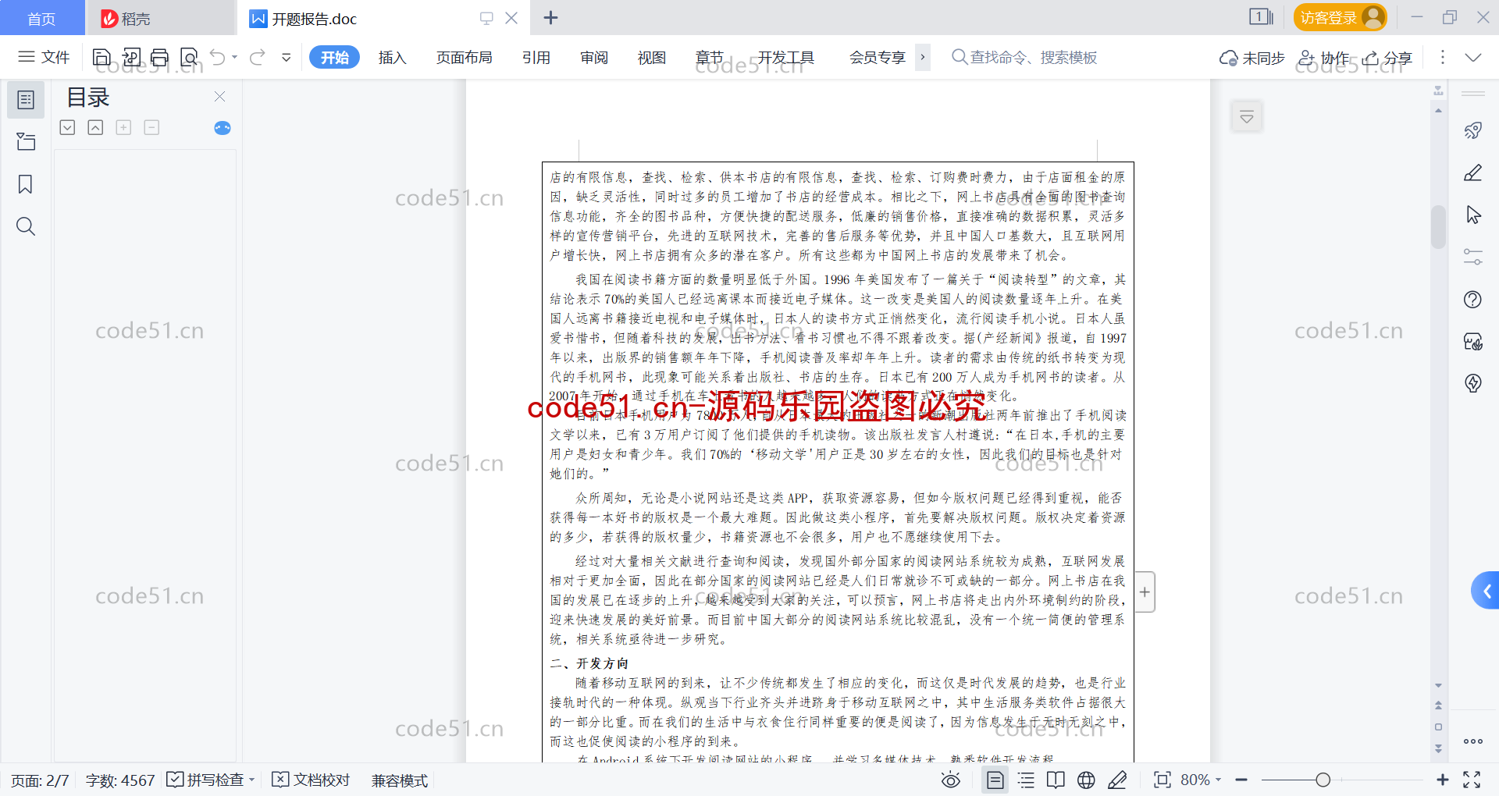Viewport: 1499px width, 796px height.
Task: Open the 章节 tab
Action: point(710,57)
